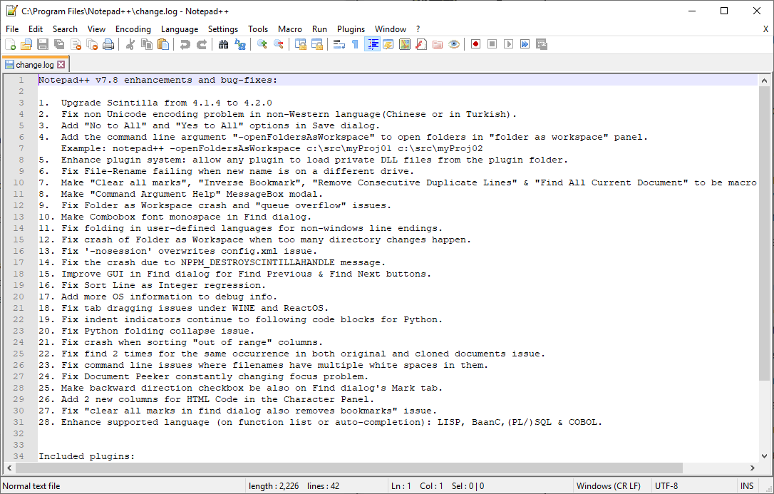This screenshot has width=774, height=494.
Task: Run macro multiple times icon
Action: coord(525,44)
